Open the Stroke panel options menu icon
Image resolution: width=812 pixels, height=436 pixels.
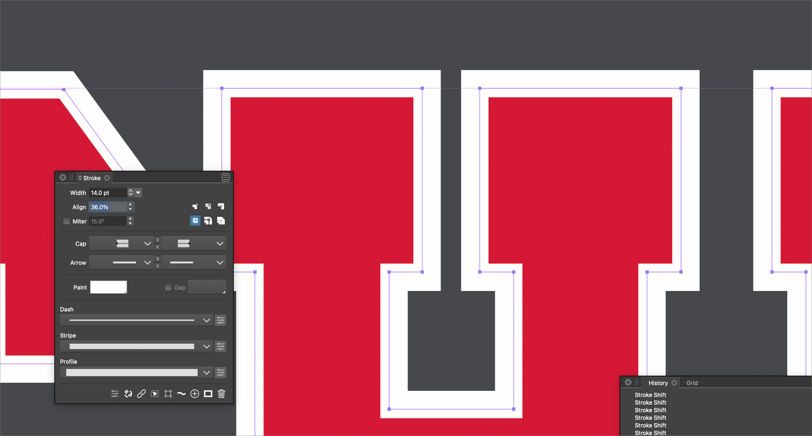(x=226, y=177)
